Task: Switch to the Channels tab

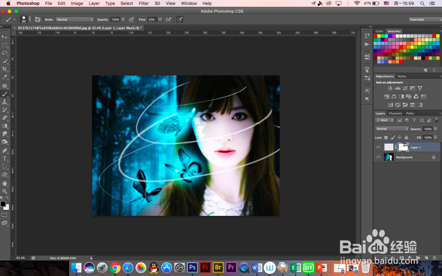Action: tap(395, 113)
